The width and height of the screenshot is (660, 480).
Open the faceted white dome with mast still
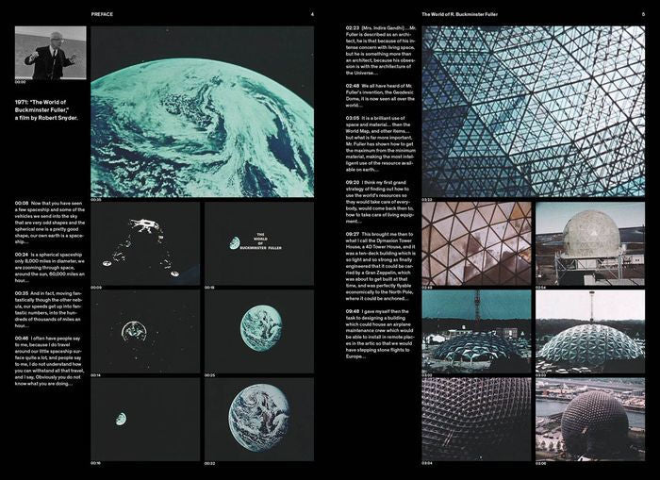click(590, 331)
